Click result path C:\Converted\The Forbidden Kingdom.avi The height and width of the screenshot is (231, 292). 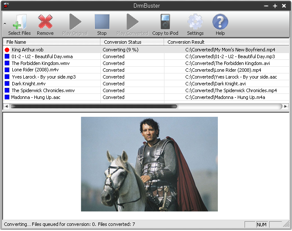point(228,63)
